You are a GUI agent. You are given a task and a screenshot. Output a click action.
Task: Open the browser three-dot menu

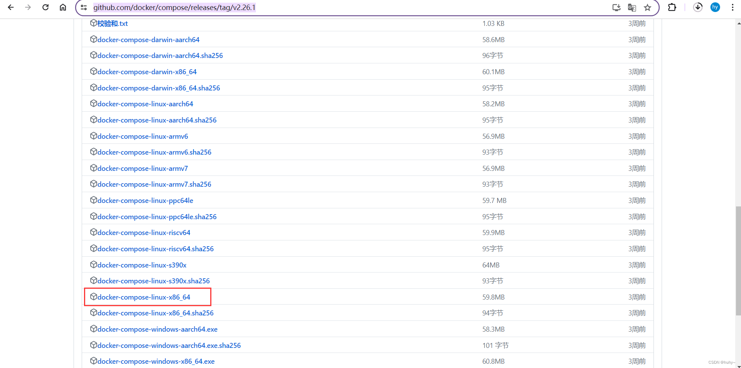(x=732, y=7)
